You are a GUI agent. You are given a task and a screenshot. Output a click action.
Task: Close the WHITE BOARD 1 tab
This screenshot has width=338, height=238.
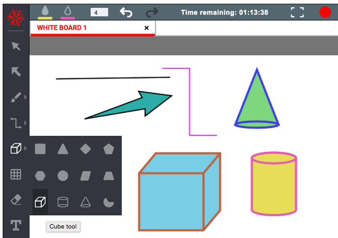(x=147, y=28)
